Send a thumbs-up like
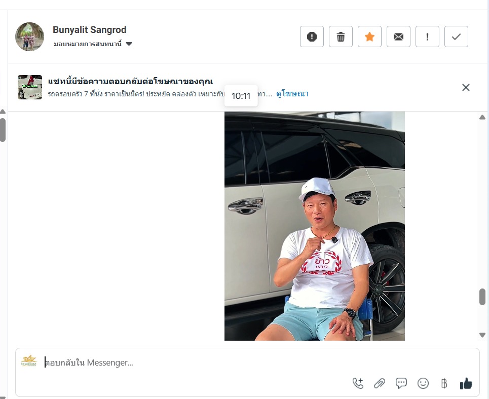Viewport: 489px width, 399px height. coord(466,383)
